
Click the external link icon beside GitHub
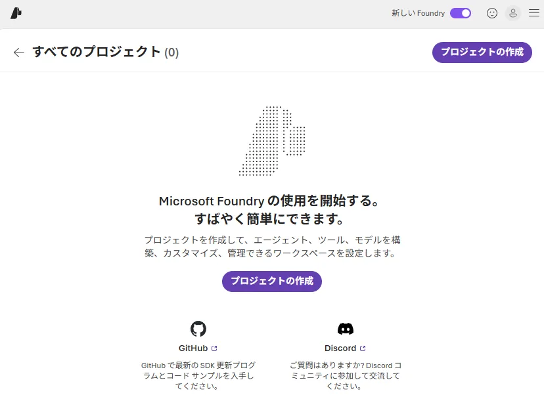(x=214, y=348)
